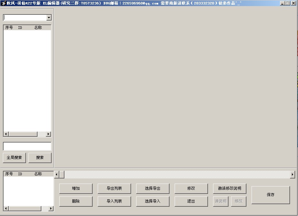Viewport: 298px width, 216px height.
Task: Choose 选择导入 to import a selection
Action: pos(153,201)
